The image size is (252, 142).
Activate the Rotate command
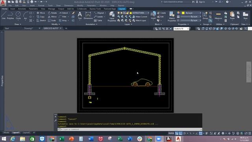click(52, 13)
